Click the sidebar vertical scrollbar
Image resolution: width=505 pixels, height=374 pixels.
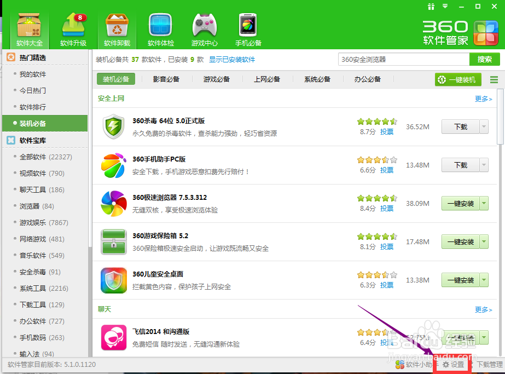click(90, 148)
